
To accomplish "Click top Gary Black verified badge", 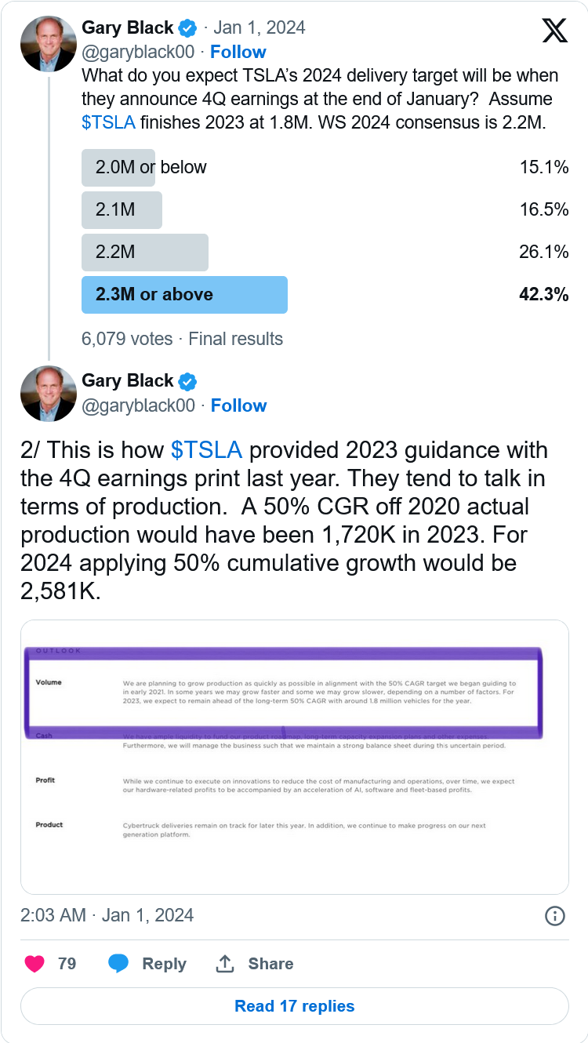I will point(187,29).
